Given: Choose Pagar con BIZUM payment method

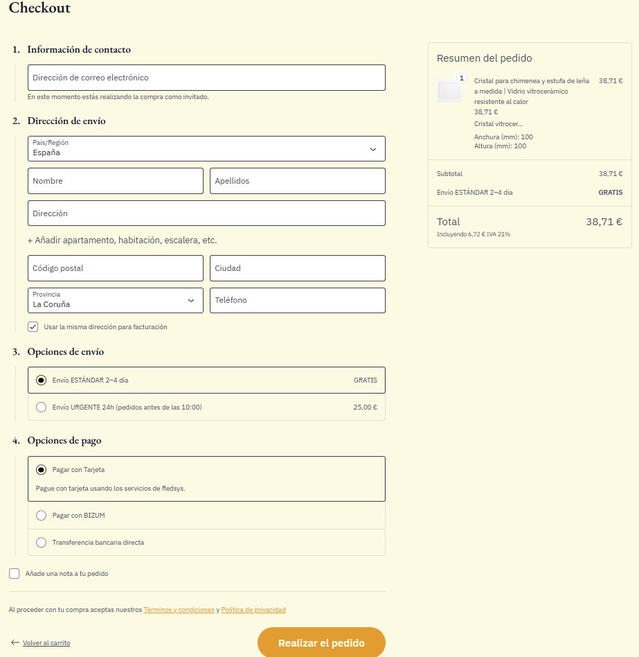Looking at the screenshot, I should click(42, 516).
